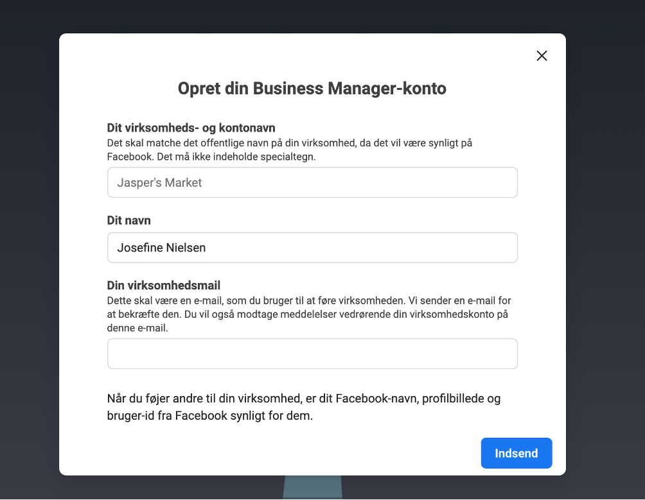Click the 'Dit virksomheds- og kontonavn' label
This screenshot has width=645, height=500.
coord(191,128)
